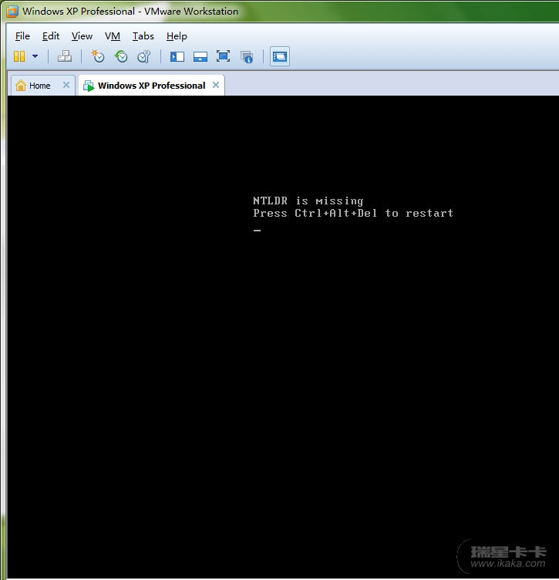
Task: Take a snapshot of the virtual machine
Action: [x=98, y=56]
